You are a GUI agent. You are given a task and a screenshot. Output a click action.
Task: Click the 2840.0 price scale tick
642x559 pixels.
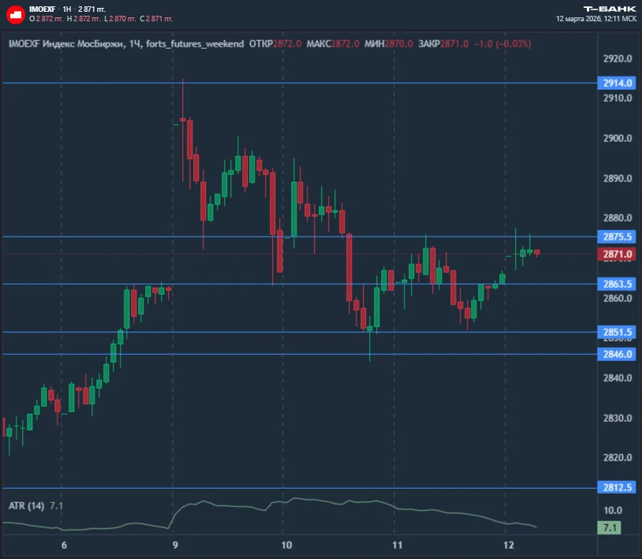tap(618, 378)
